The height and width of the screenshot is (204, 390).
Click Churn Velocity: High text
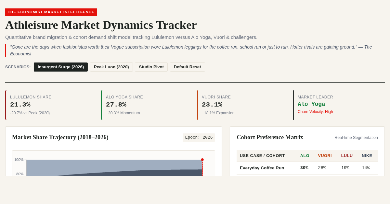(315, 112)
